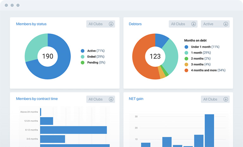This screenshot has height=147, width=243.
Task: Click the Debtors panel title
Action: [135, 24]
